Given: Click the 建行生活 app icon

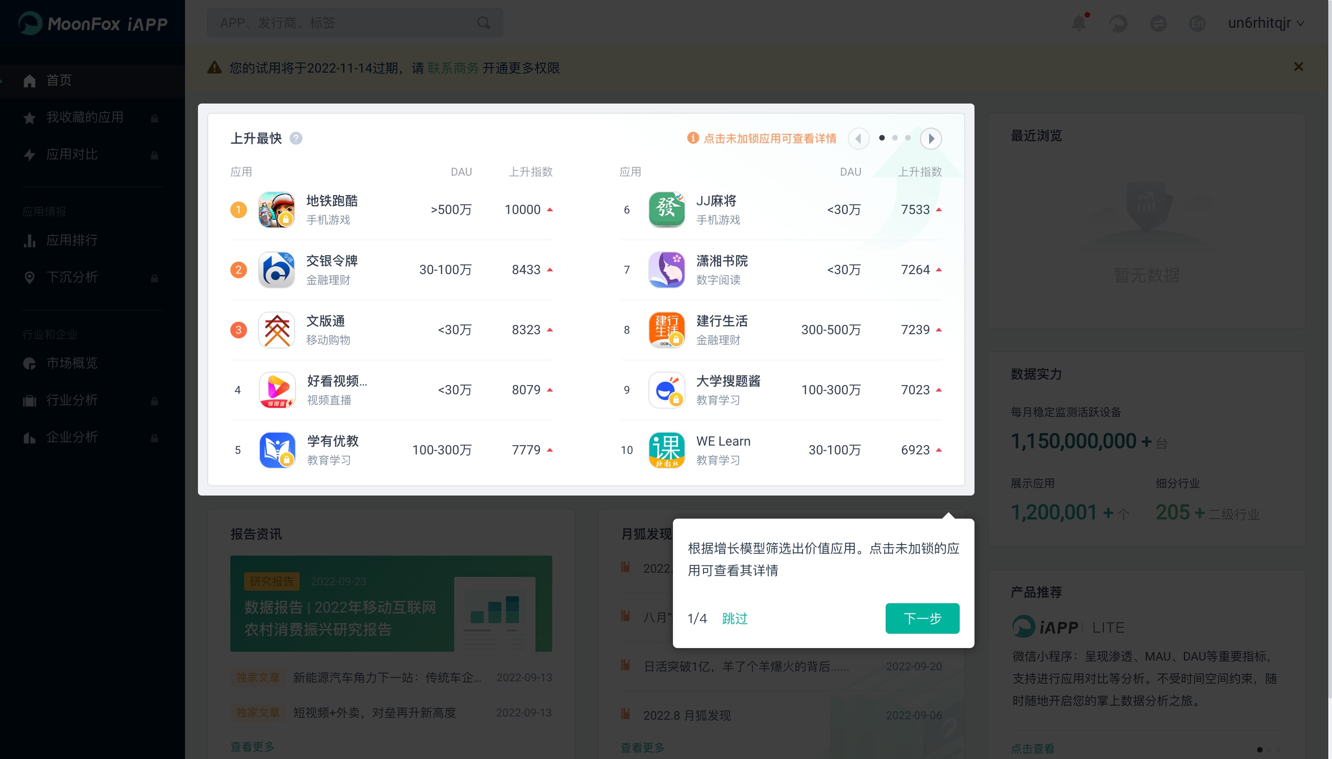Looking at the screenshot, I should (x=666, y=330).
